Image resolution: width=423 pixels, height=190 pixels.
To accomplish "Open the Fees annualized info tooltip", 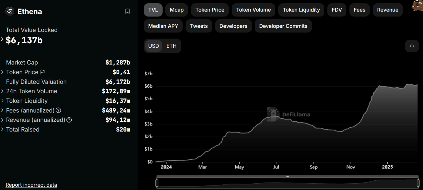I will (x=58, y=110).
